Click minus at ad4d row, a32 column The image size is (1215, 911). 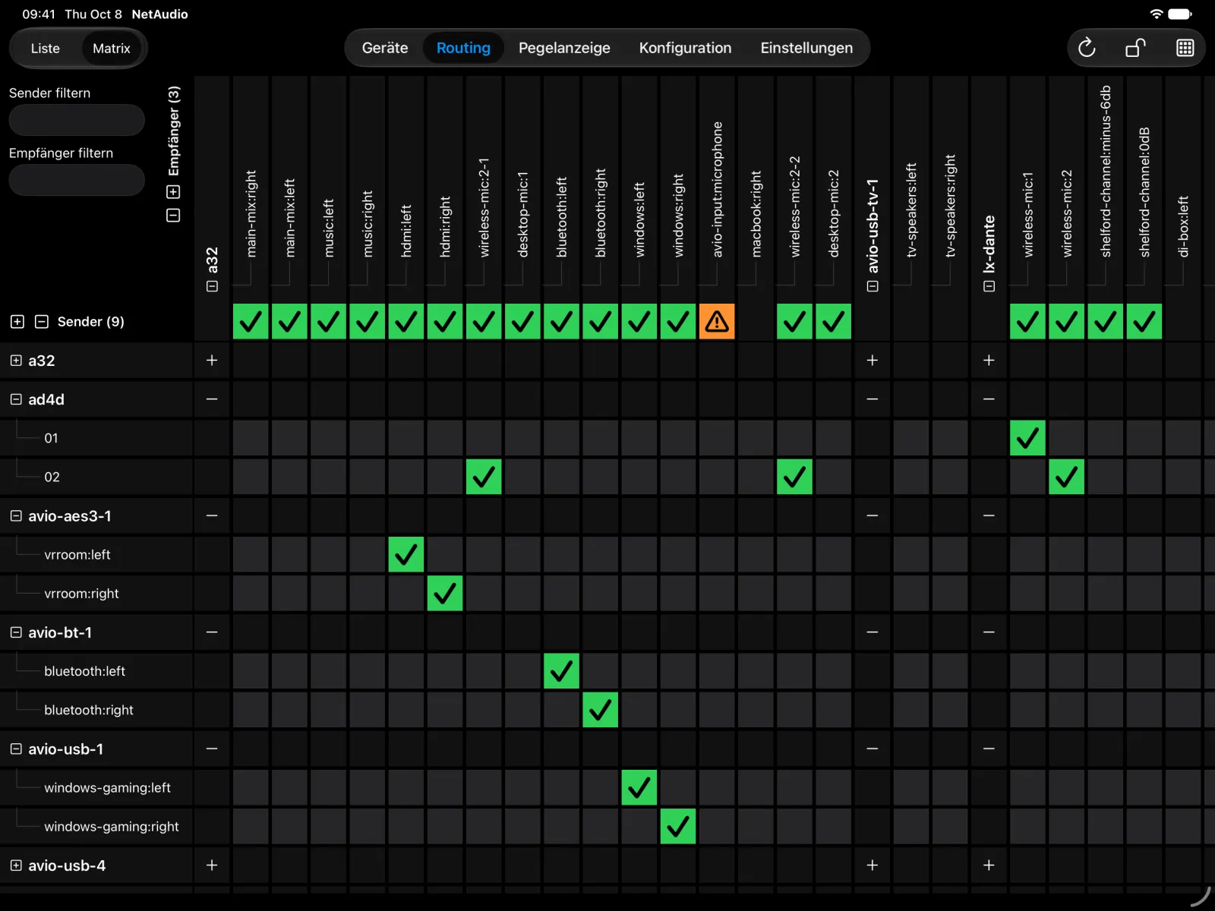212,399
